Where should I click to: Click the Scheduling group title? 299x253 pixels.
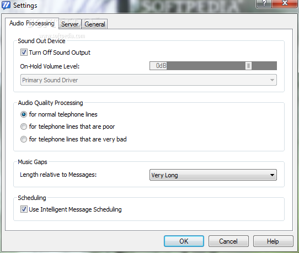coord(32,198)
